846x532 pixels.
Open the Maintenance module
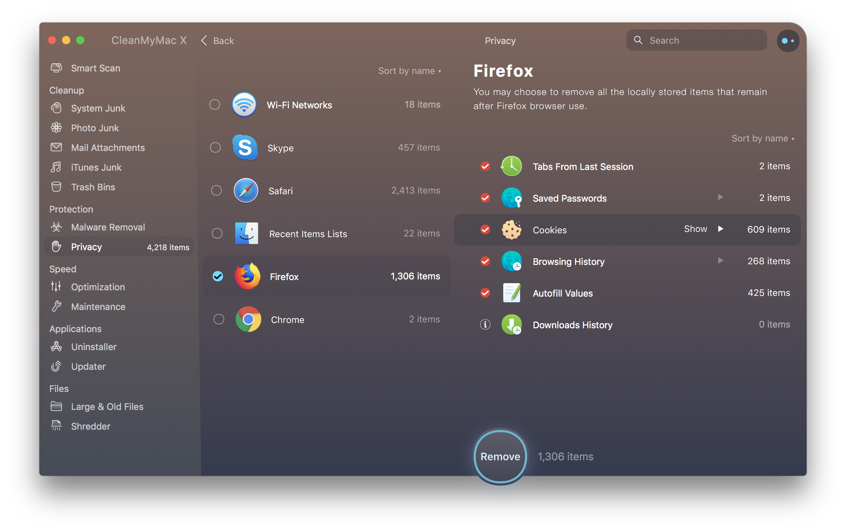(98, 306)
